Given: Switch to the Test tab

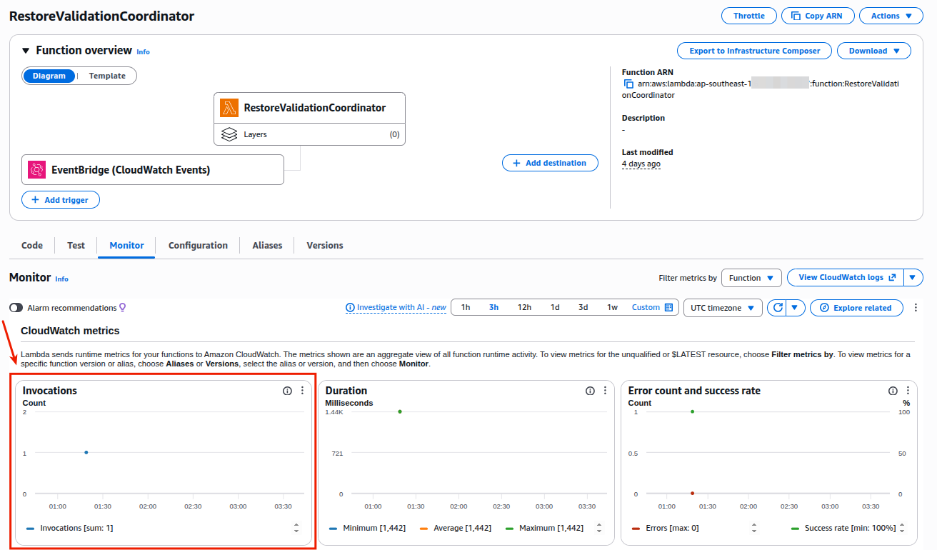Looking at the screenshot, I should pos(76,245).
